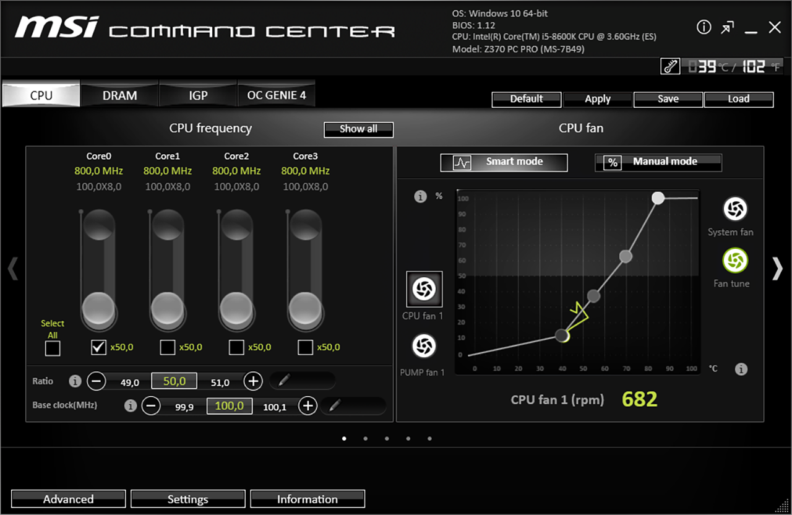Click the Apply button
This screenshot has height=515, width=792.
point(598,99)
